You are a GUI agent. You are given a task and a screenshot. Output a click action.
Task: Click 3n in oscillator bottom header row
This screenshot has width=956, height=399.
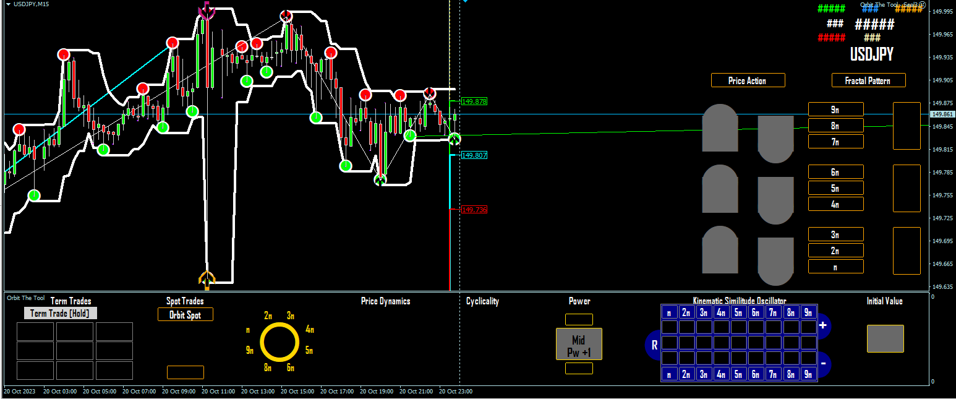pos(704,374)
